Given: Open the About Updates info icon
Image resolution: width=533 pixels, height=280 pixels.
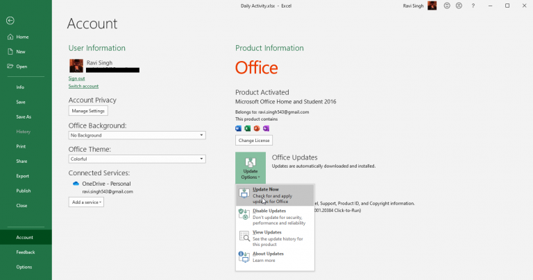Looking at the screenshot, I should [244, 257].
